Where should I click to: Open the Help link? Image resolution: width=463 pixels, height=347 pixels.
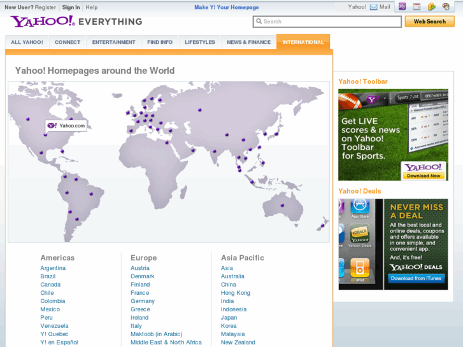tap(92, 8)
